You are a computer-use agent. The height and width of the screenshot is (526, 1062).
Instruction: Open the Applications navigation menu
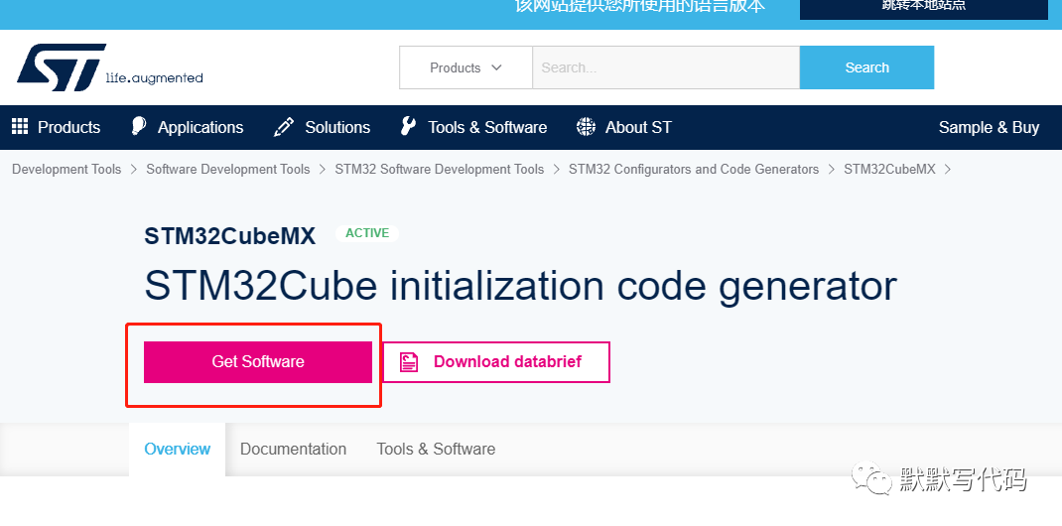[200, 127]
